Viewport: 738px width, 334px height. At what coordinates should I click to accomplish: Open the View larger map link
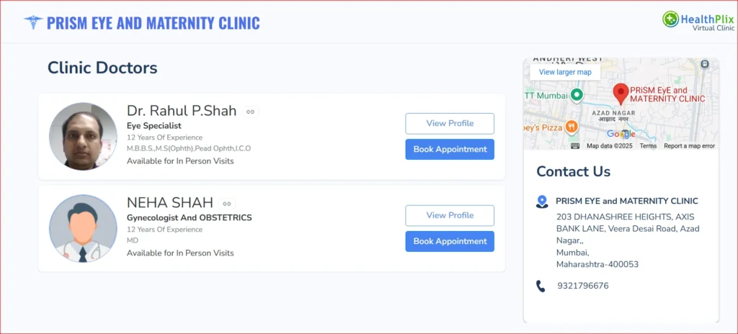(565, 72)
